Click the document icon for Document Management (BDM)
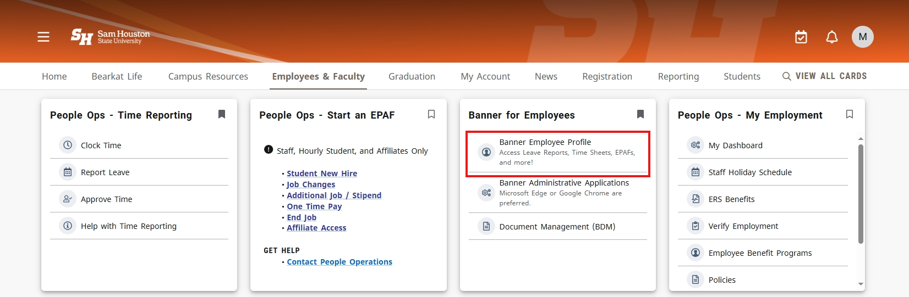909x297 pixels. pos(486,227)
